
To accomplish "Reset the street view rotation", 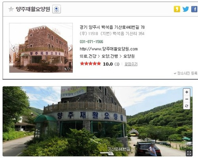I will point(187,106).
